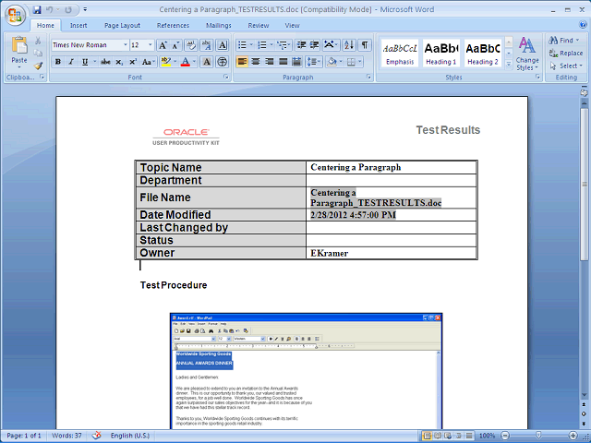
Task: Apply the Emphasis style
Action: tap(400, 54)
